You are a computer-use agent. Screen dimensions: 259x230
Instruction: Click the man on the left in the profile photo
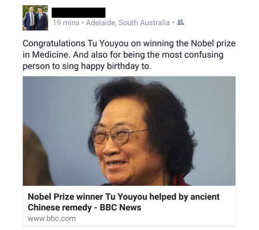click(30, 18)
